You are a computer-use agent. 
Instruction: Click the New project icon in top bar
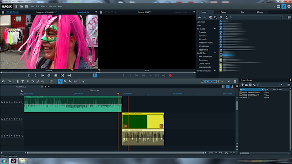16,6
